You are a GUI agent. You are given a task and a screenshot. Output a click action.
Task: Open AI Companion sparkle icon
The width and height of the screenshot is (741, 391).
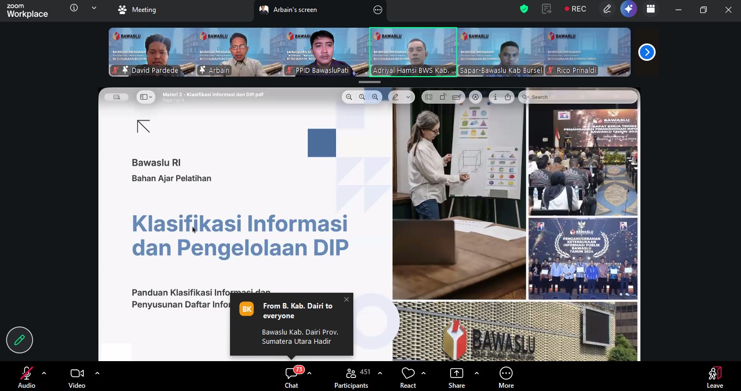pos(629,9)
